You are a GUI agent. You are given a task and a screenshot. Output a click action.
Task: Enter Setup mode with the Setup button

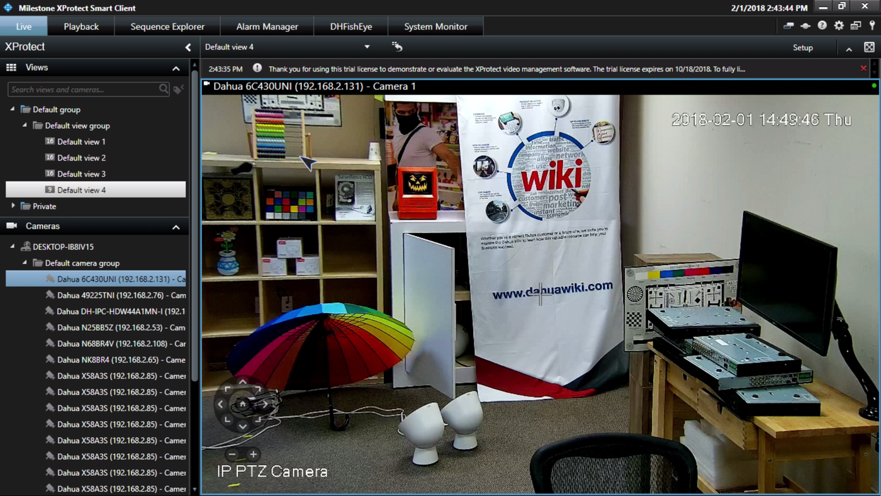(802, 47)
